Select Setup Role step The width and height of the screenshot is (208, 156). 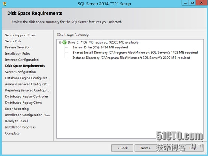13,41
